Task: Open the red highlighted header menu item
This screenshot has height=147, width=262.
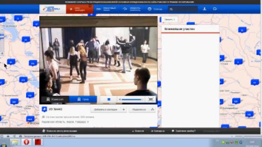Action: [79, 9]
